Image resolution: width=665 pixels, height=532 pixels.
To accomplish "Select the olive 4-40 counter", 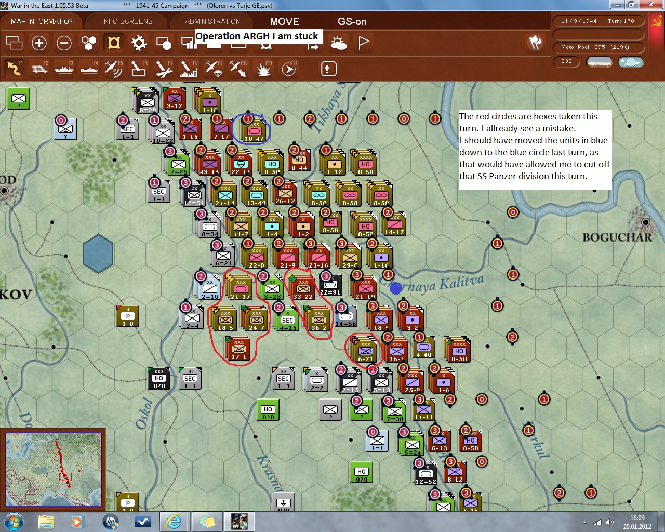I will 424,347.
